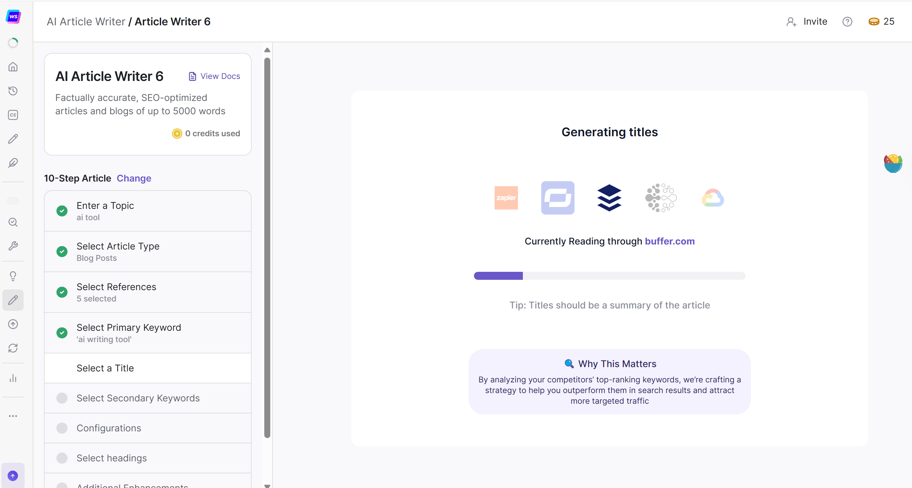Image resolution: width=912 pixels, height=488 pixels.
Task: Click Change next to 10-Step Article
Action: [134, 178]
